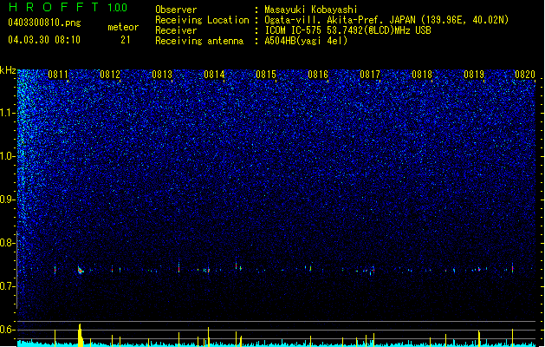Click the 'Observer' field label
Viewport: 545px width, 347px height.
176,10
